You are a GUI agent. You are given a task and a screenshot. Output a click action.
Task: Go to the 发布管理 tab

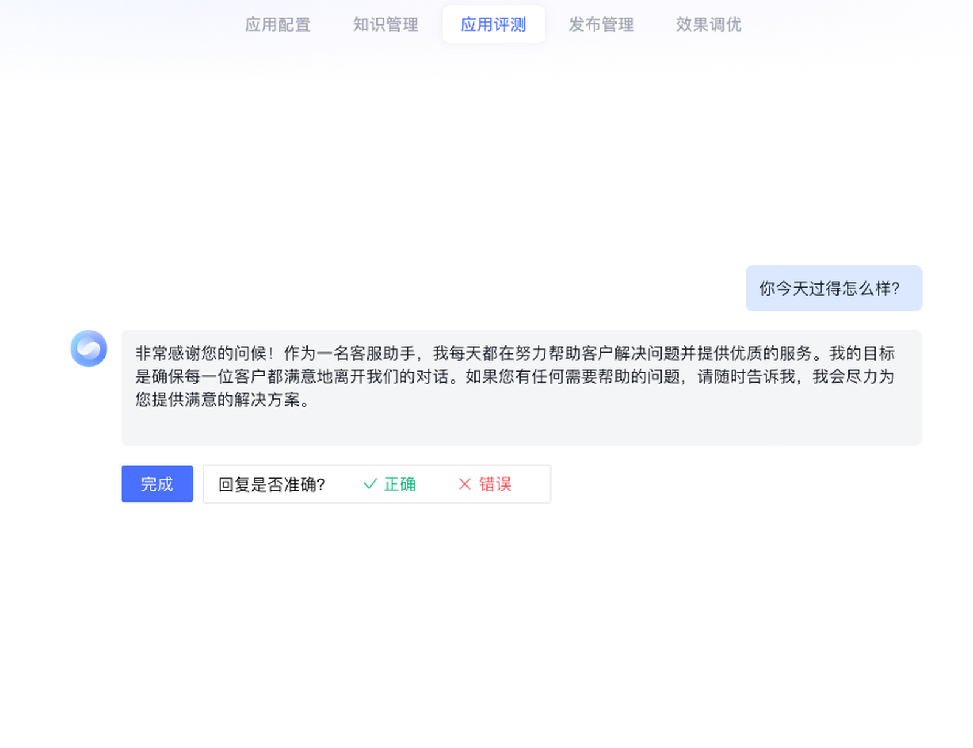tap(601, 25)
